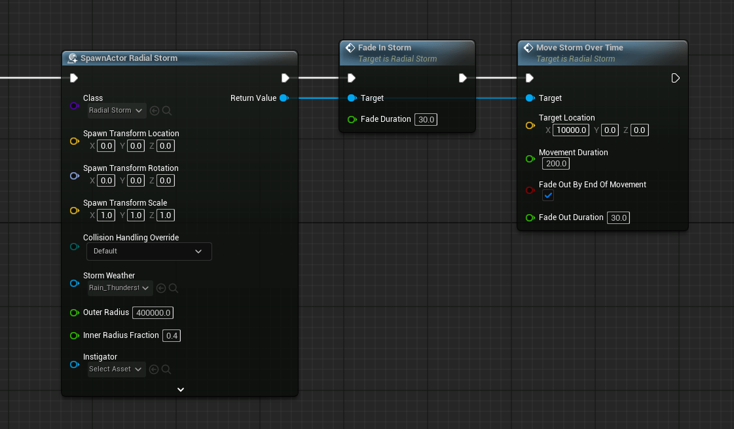734x429 pixels.
Task: Click the Storm Weather pin
Action: point(75,284)
